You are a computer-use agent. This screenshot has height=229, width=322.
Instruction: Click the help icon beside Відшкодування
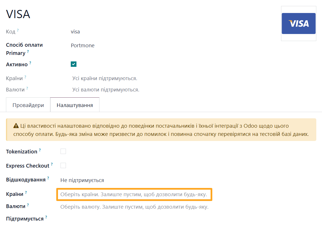tap(48, 178)
